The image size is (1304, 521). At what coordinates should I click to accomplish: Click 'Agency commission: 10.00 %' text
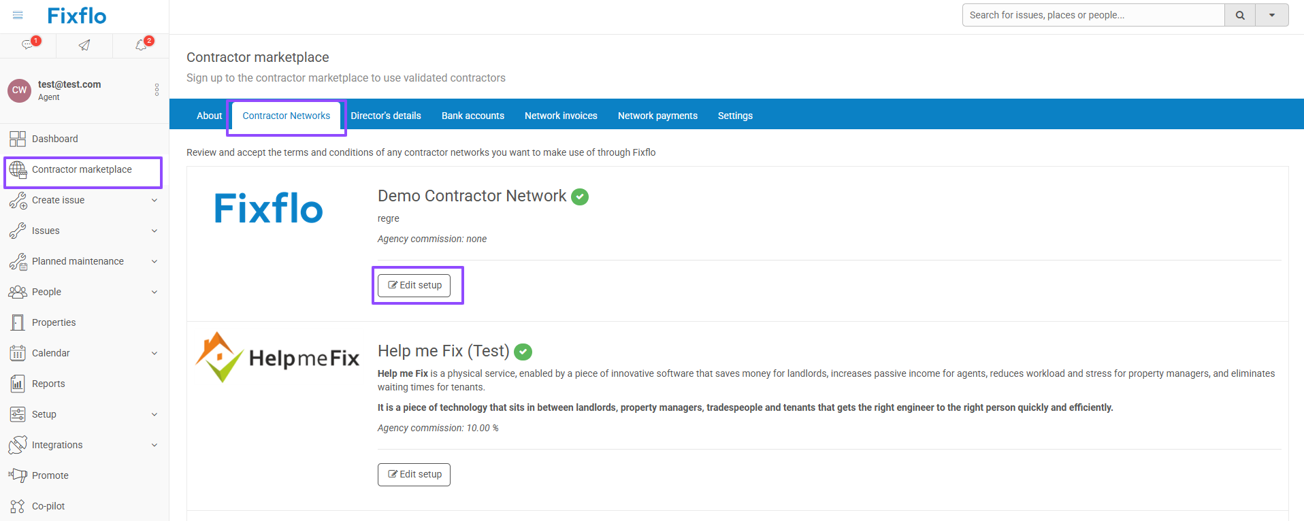[438, 428]
